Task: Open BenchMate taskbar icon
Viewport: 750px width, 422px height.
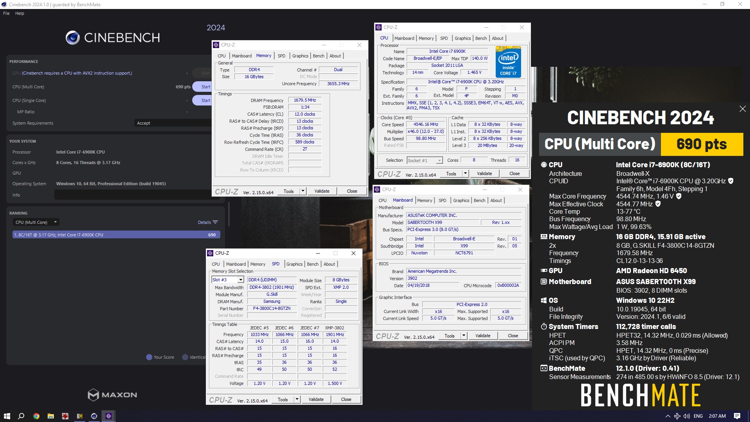Action: pyautogui.click(x=80, y=416)
